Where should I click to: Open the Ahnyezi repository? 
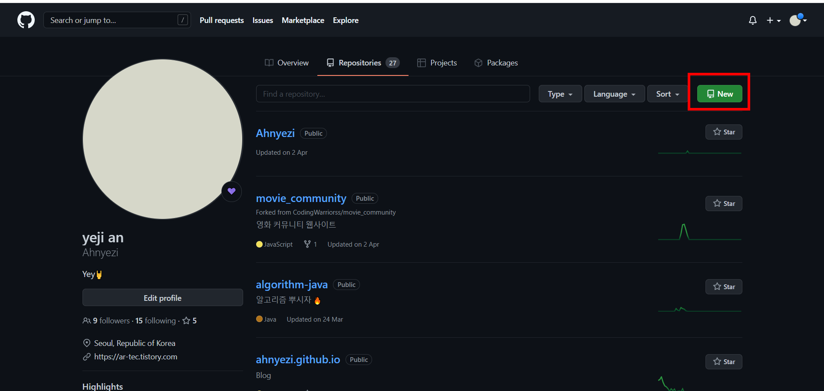coord(275,133)
